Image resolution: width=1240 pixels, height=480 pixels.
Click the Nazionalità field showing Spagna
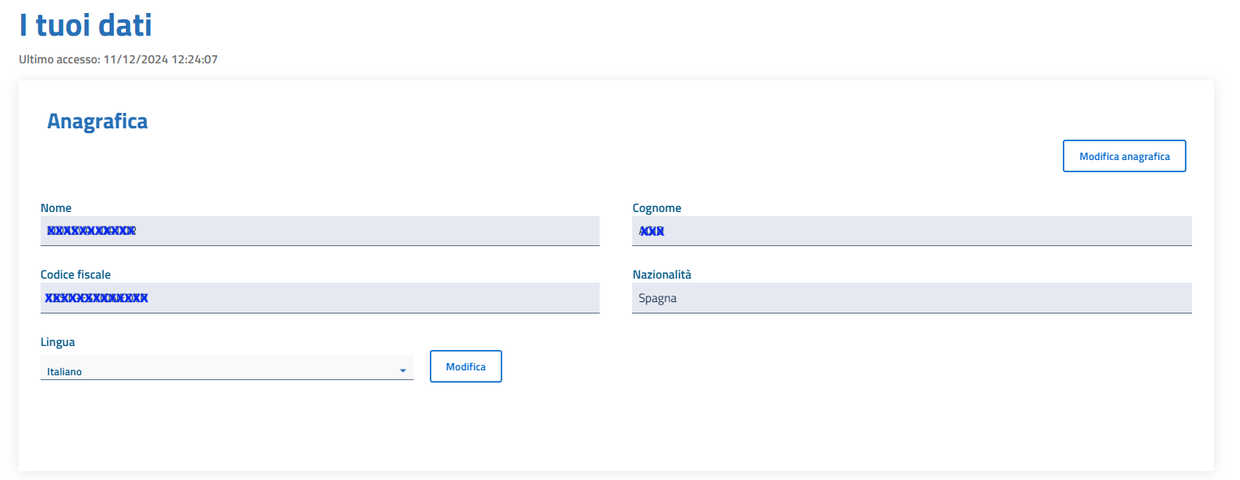pyautogui.click(x=911, y=298)
